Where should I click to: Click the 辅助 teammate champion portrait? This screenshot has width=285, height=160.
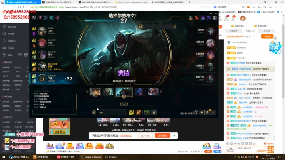click(42, 55)
